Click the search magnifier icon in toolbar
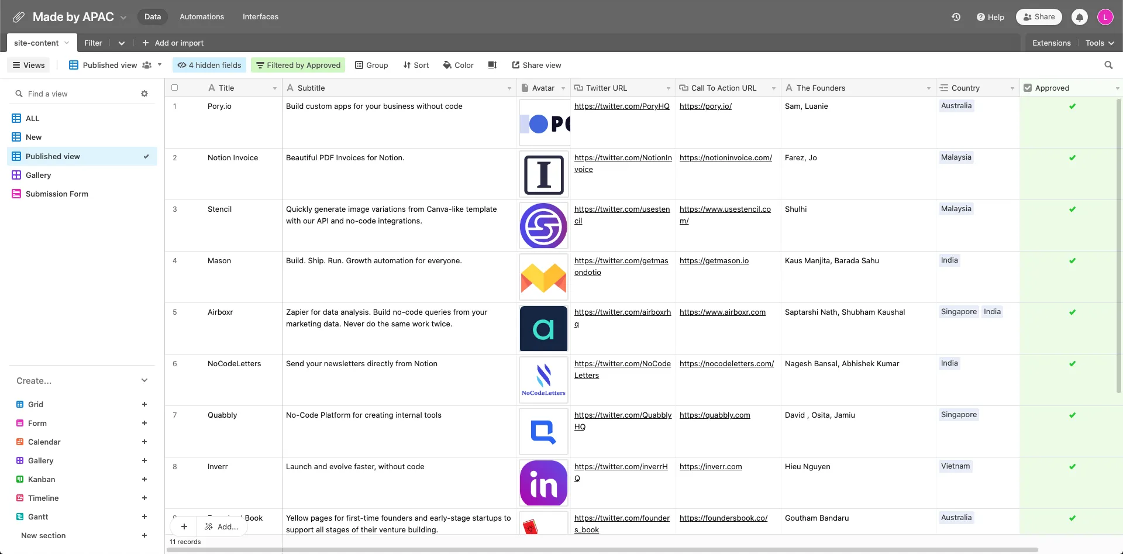1123x554 pixels. [x=1108, y=65]
